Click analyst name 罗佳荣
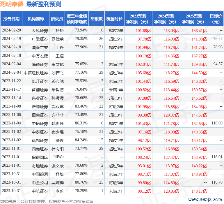 pos(58,39)
